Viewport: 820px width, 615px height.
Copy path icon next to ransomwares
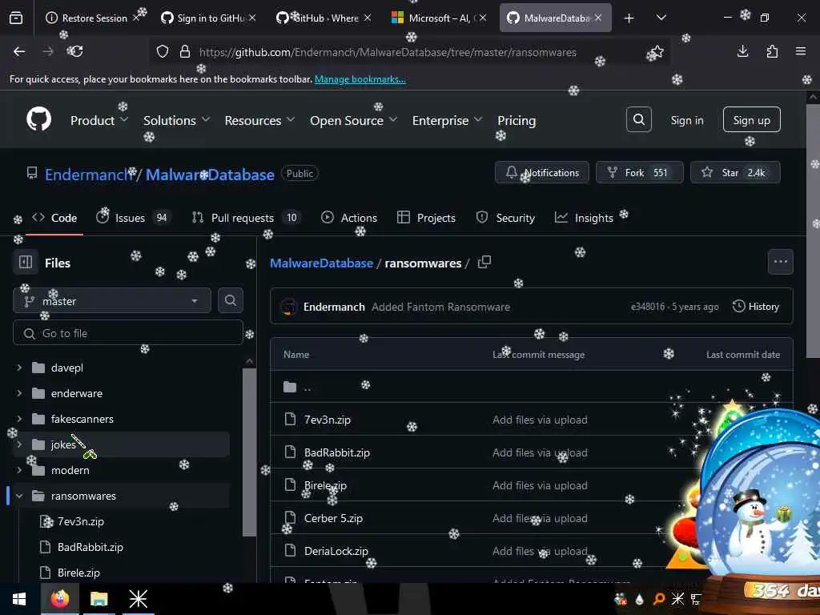pyautogui.click(x=484, y=262)
